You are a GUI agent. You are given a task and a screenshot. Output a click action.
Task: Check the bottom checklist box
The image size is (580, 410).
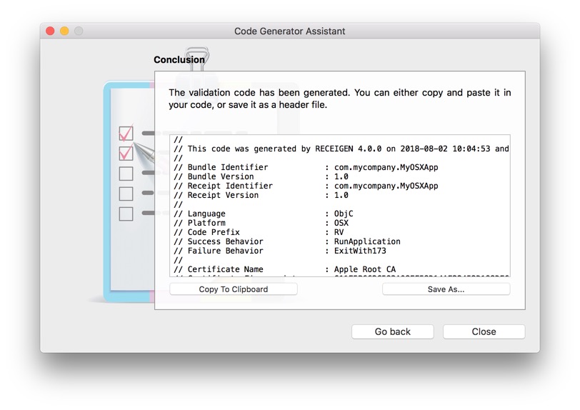(126, 213)
